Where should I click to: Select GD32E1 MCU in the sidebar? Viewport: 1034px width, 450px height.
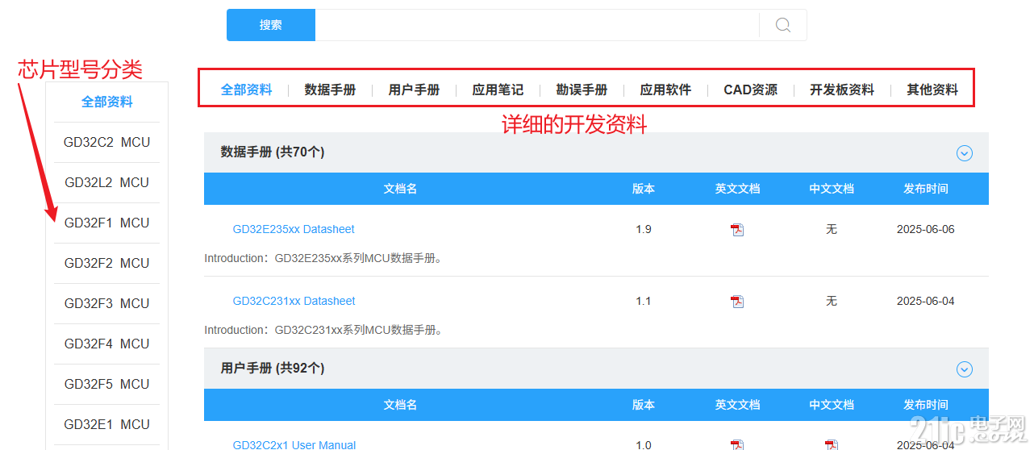tap(107, 425)
